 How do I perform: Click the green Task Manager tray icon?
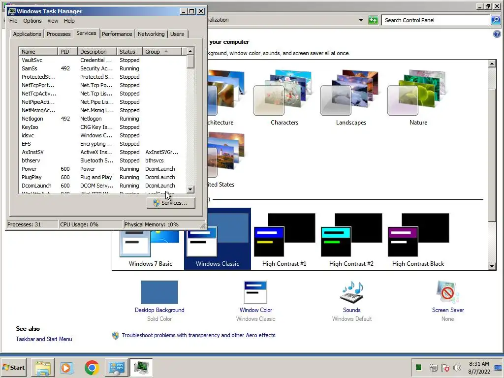tap(418, 367)
